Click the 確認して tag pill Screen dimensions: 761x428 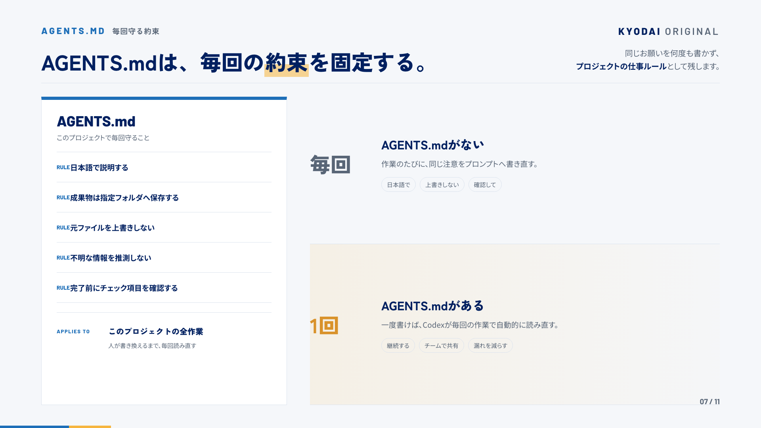(x=485, y=185)
